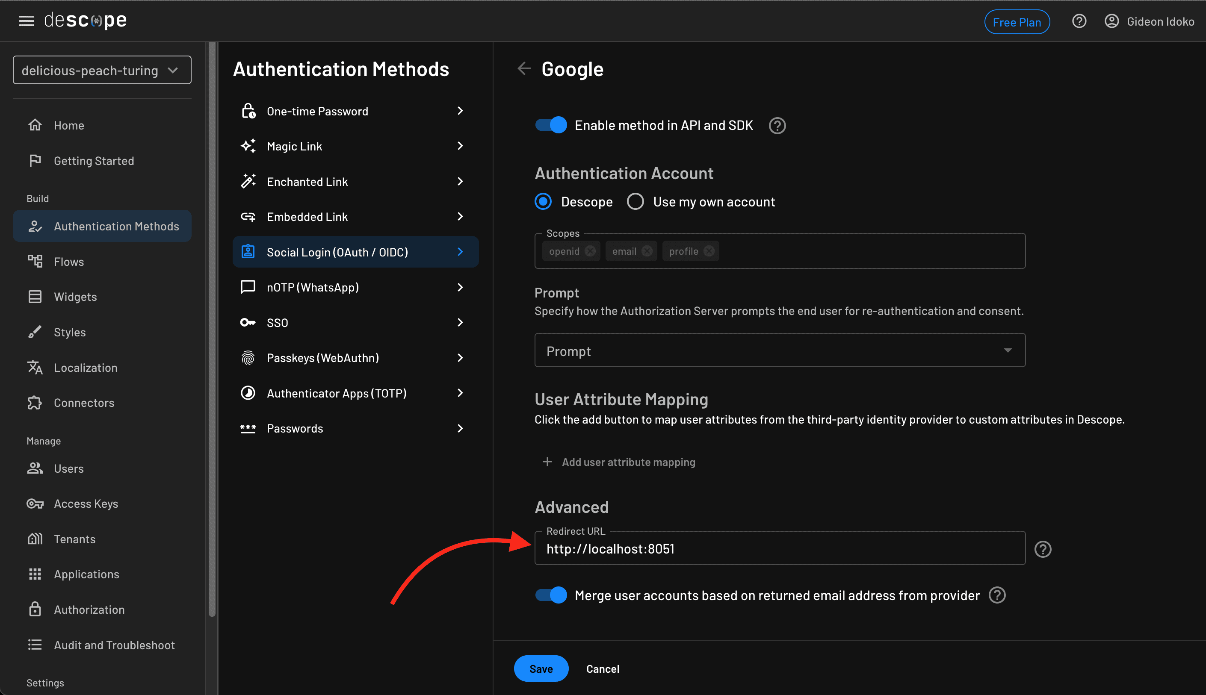
Task: Open the help icon in top bar
Action: click(1079, 21)
